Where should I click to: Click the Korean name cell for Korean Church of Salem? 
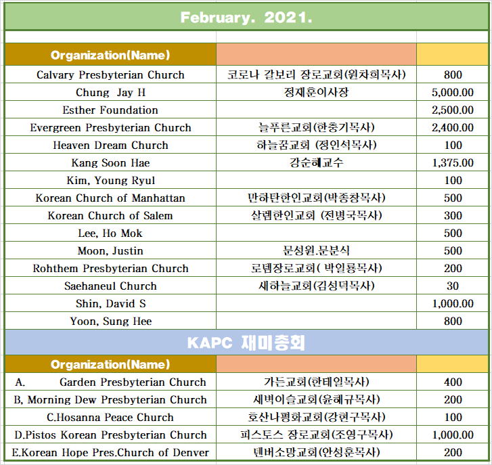[316, 215]
